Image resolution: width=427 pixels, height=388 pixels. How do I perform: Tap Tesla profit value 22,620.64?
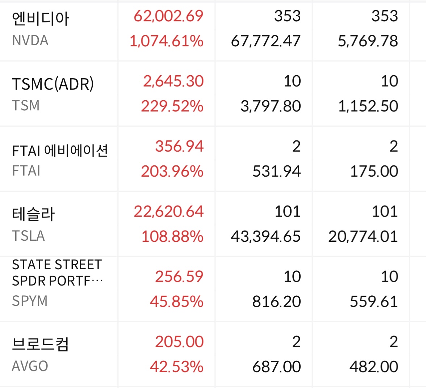[x=168, y=211]
